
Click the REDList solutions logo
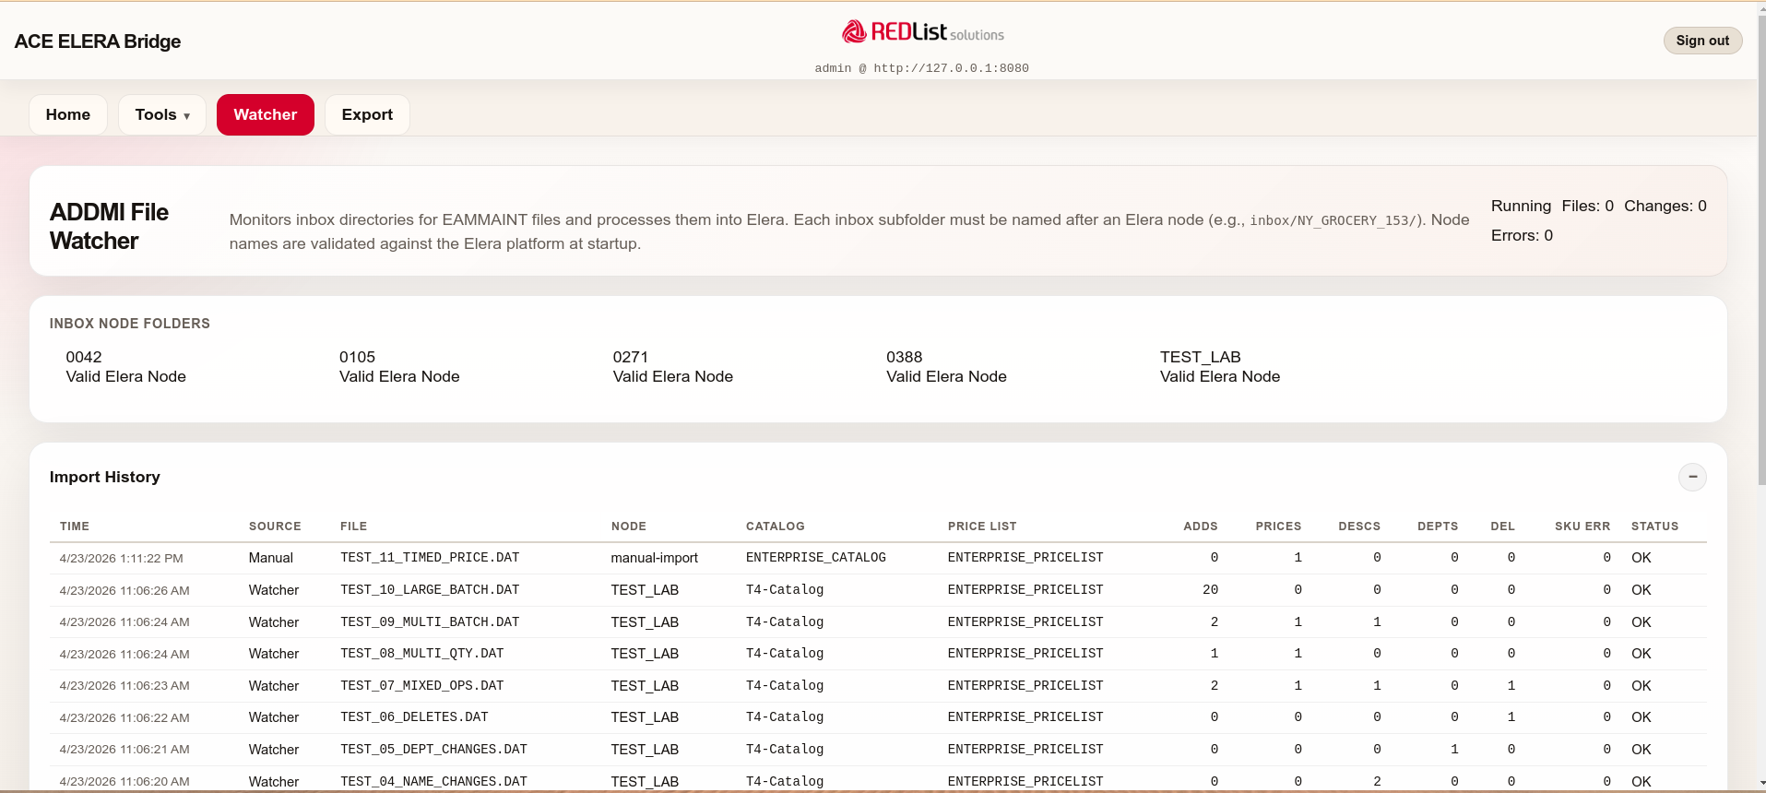922,32
